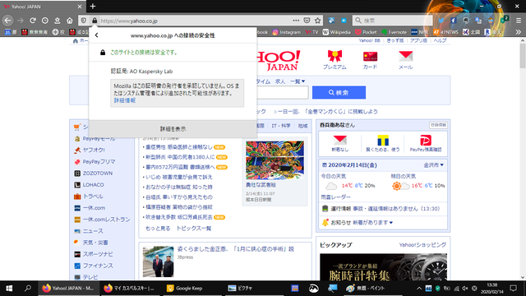
Task: Open the Pocket bookmark
Action: (x=366, y=32)
